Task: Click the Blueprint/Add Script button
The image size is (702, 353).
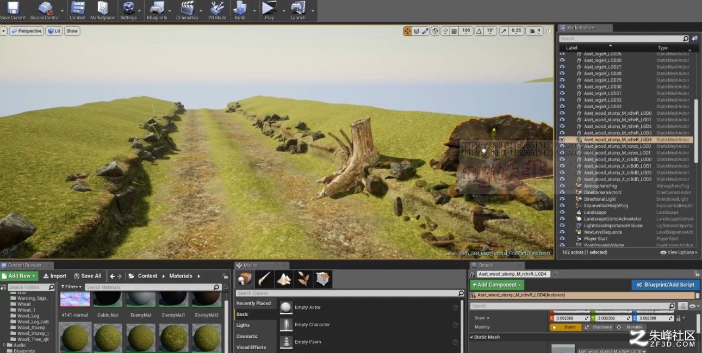Action: (666, 284)
